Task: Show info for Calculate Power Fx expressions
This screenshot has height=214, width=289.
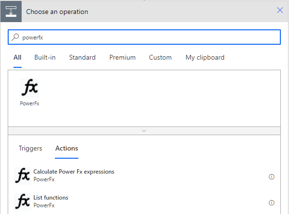Action: [272, 177]
